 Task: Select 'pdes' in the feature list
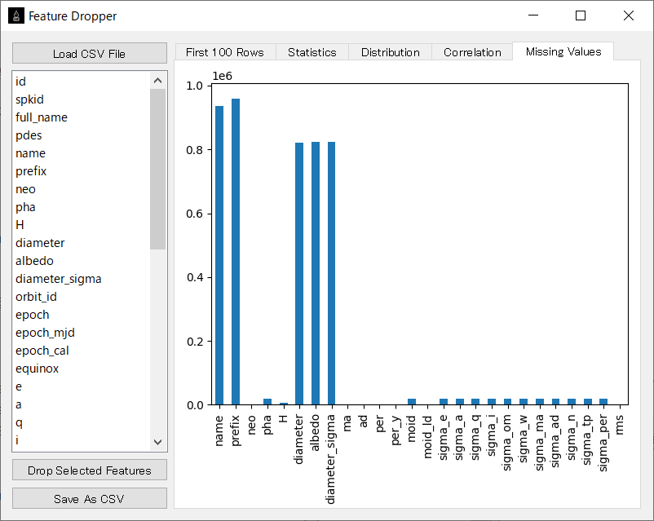82,135
